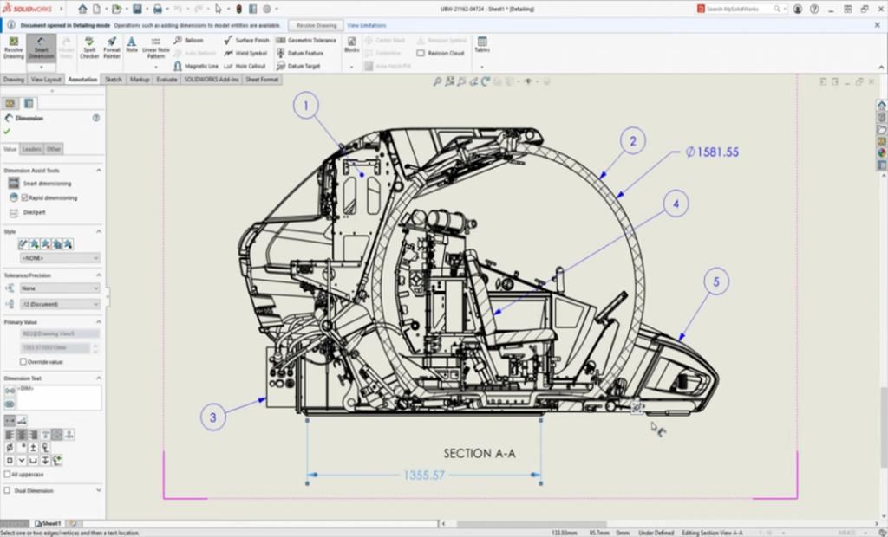888x537 pixels.
Task: Dismiss the Detailing mode notification bar
Action: (x=878, y=25)
